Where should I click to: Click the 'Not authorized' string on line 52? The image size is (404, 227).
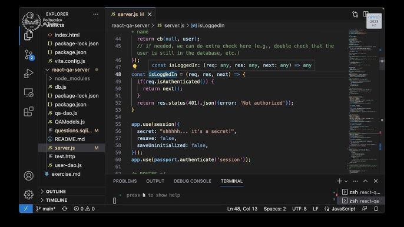click(262, 103)
